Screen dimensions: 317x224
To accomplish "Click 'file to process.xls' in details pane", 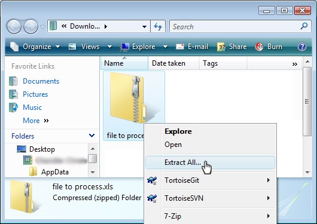I will [83, 187].
